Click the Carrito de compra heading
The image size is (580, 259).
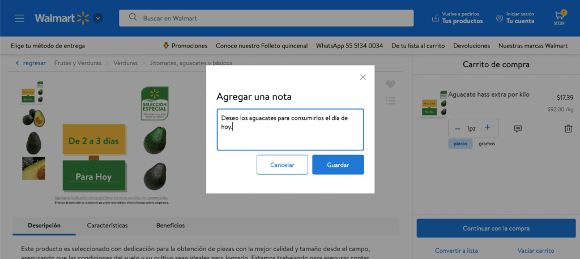coord(496,64)
